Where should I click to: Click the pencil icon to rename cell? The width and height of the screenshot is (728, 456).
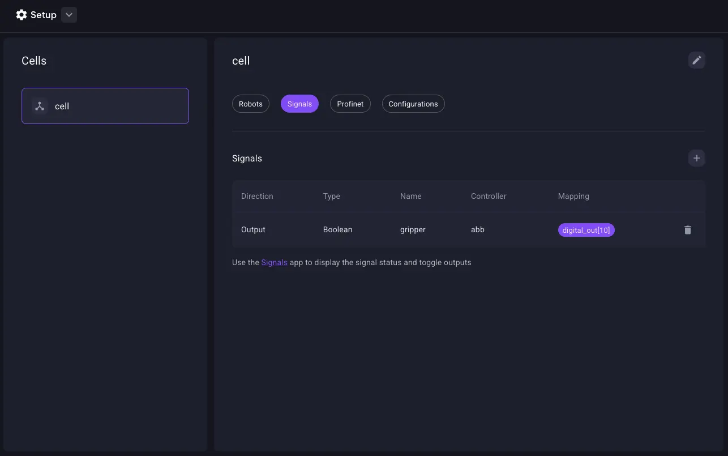[696, 60]
